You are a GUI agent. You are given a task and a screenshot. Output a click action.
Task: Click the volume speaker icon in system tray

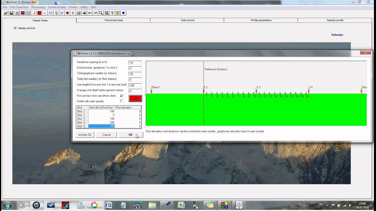[x=350, y=205]
